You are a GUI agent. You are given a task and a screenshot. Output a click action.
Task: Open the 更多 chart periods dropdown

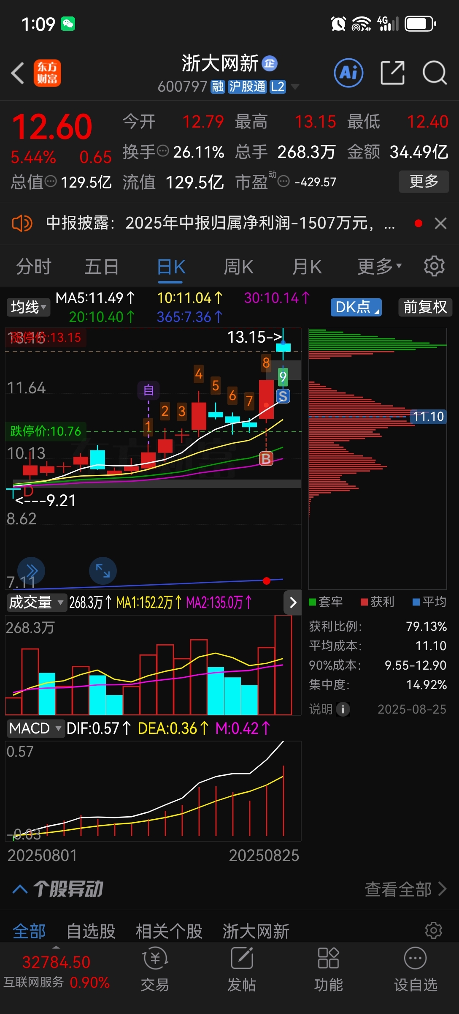point(380,267)
